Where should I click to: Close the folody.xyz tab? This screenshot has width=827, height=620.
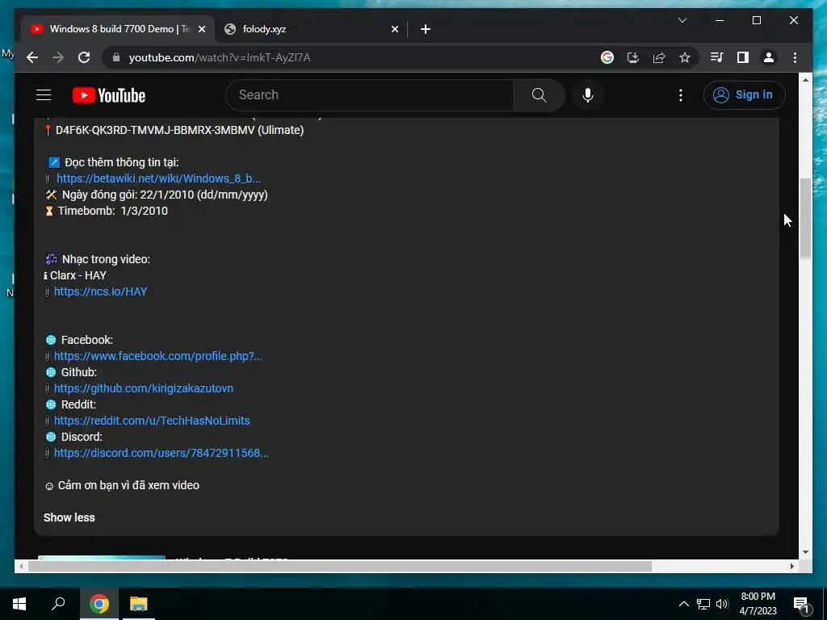[x=394, y=30]
